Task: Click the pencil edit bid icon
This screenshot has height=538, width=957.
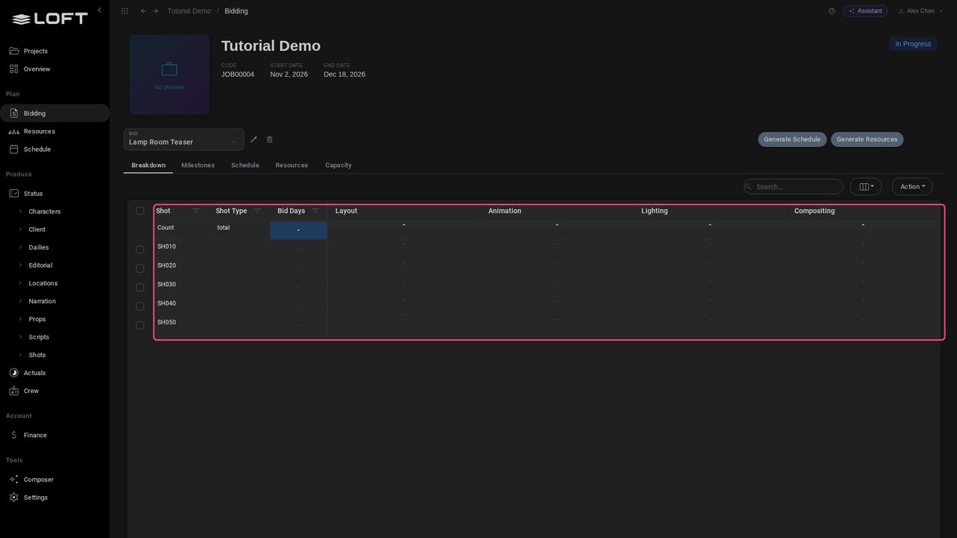Action: (253, 140)
